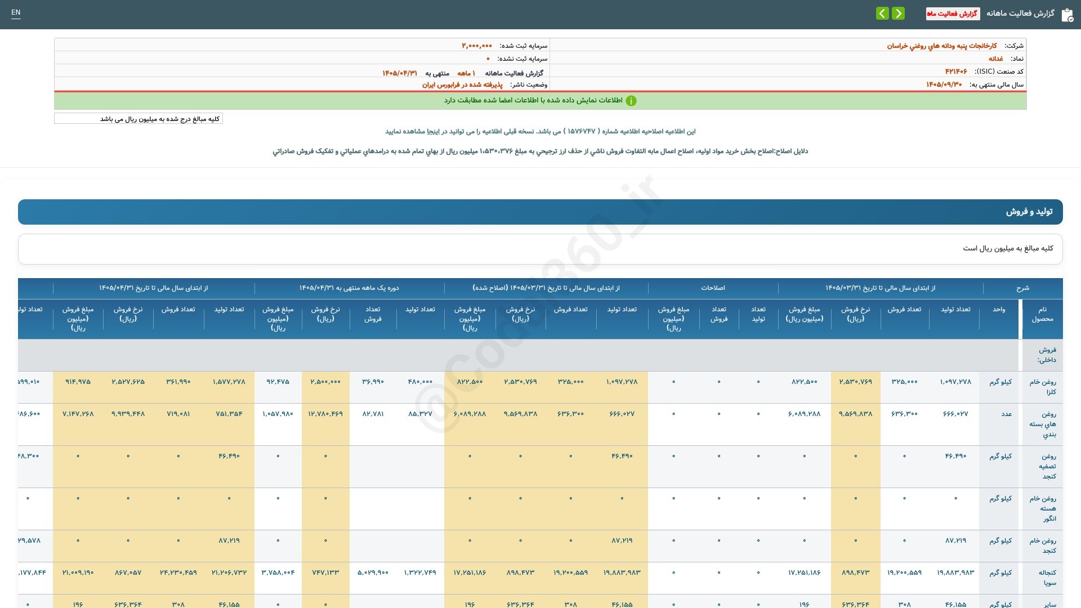Image resolution: width=1081 pixels, height=608 pixels.
Task: Click registered capital value ۲,۰۰۰,۰۰۰
Action: [477, 46]
